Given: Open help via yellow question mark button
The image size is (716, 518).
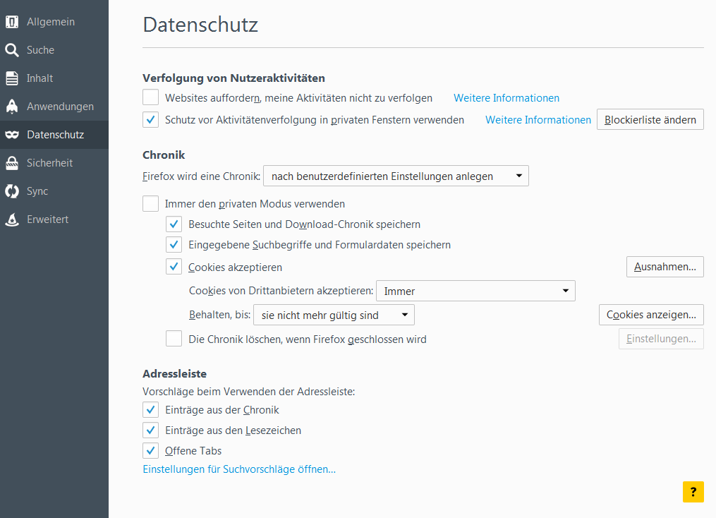Looking at the screenshot, I should (693, 492).
